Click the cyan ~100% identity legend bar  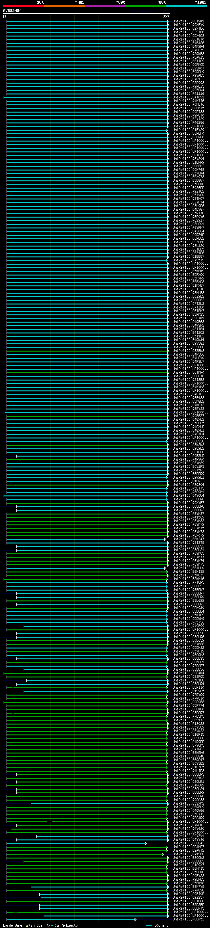pyautogui.click(x=186, y=6)
